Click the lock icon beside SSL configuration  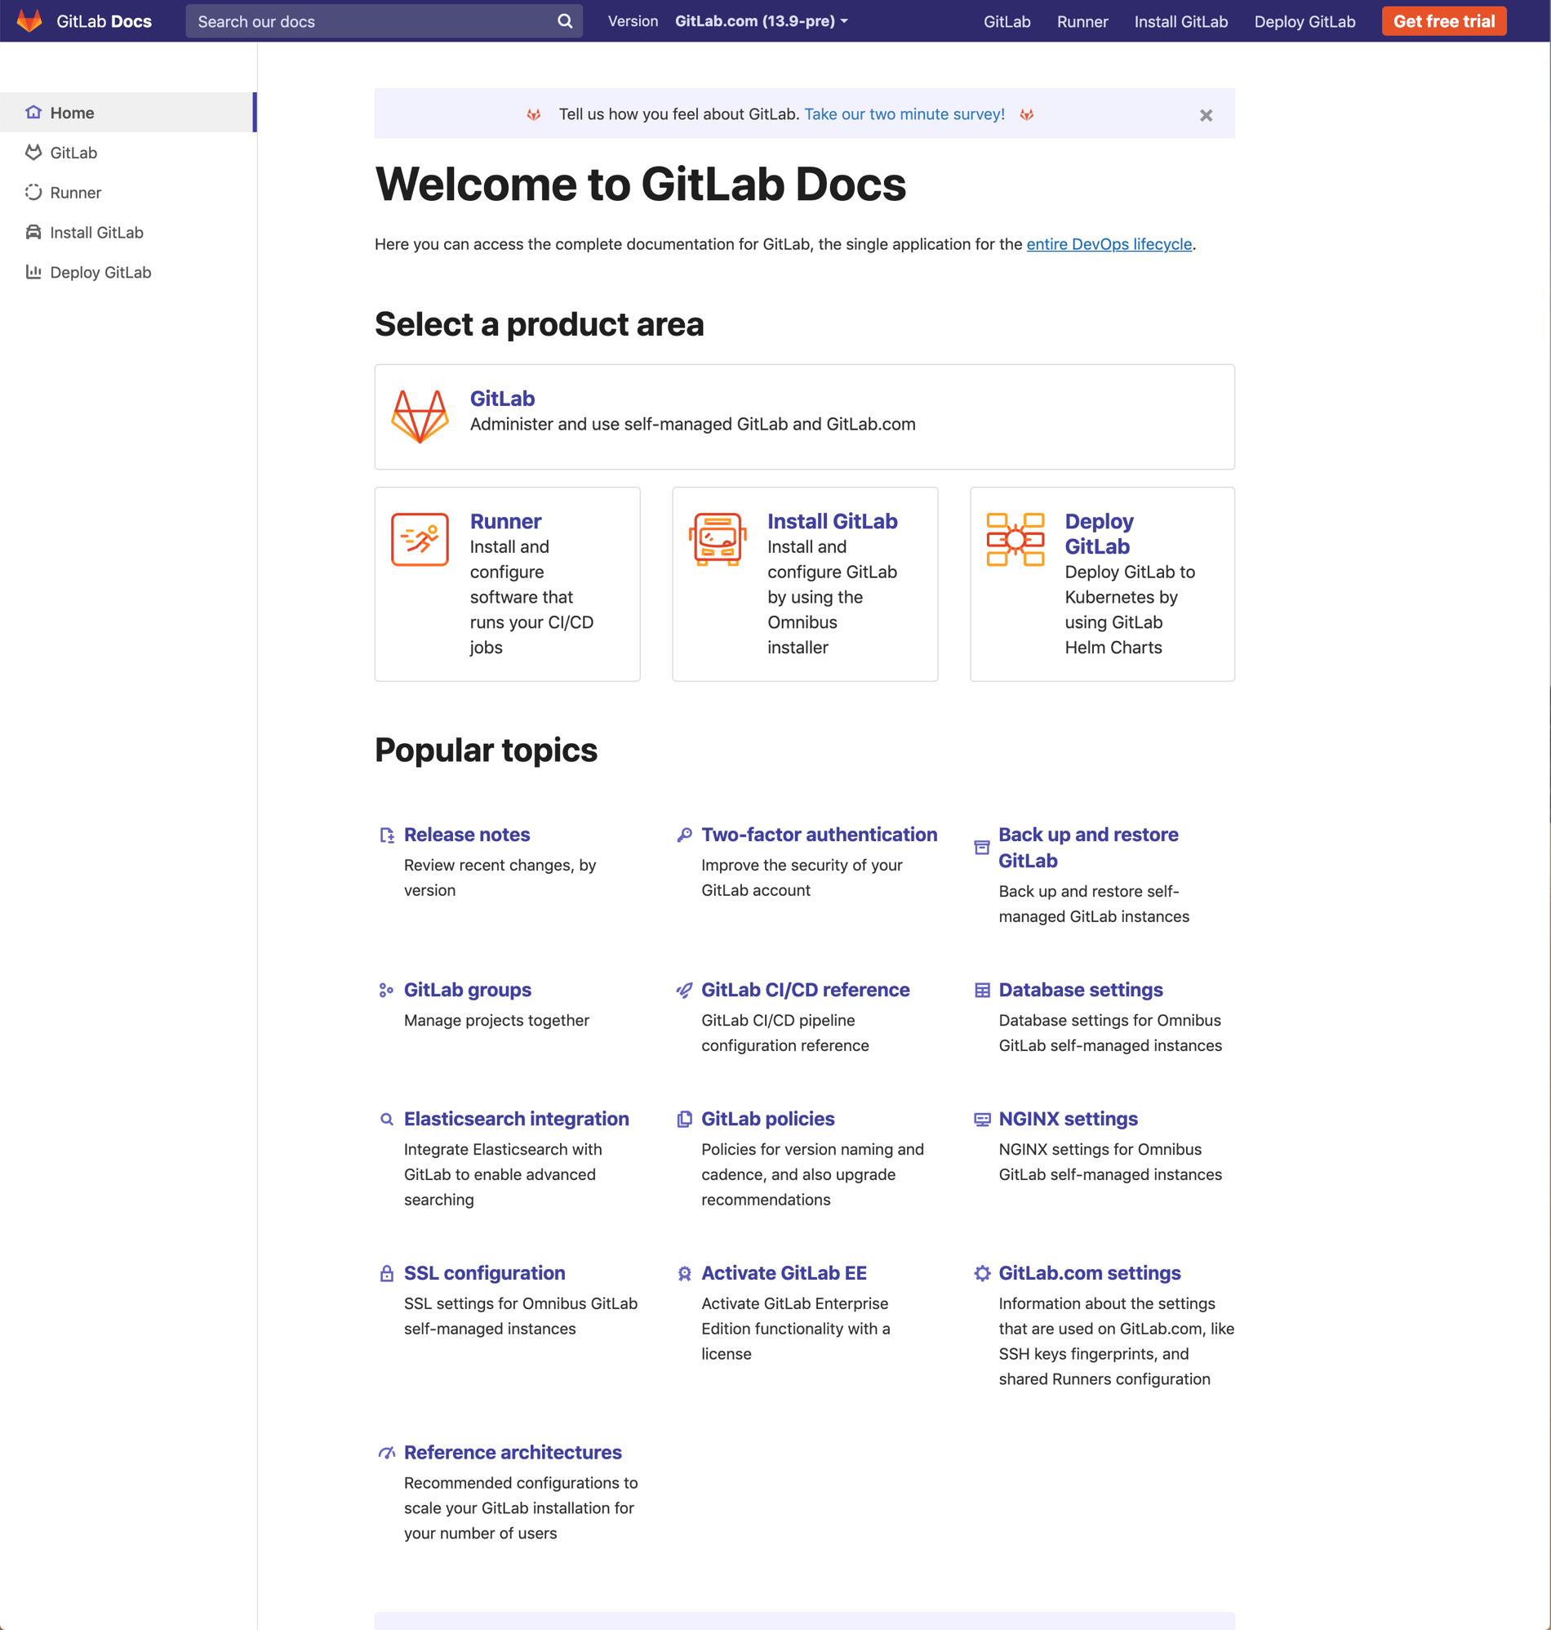[386, 1274]
